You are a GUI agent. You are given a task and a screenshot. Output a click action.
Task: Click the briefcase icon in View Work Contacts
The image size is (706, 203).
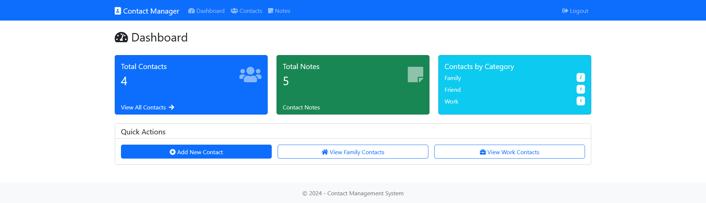(483, 152)
